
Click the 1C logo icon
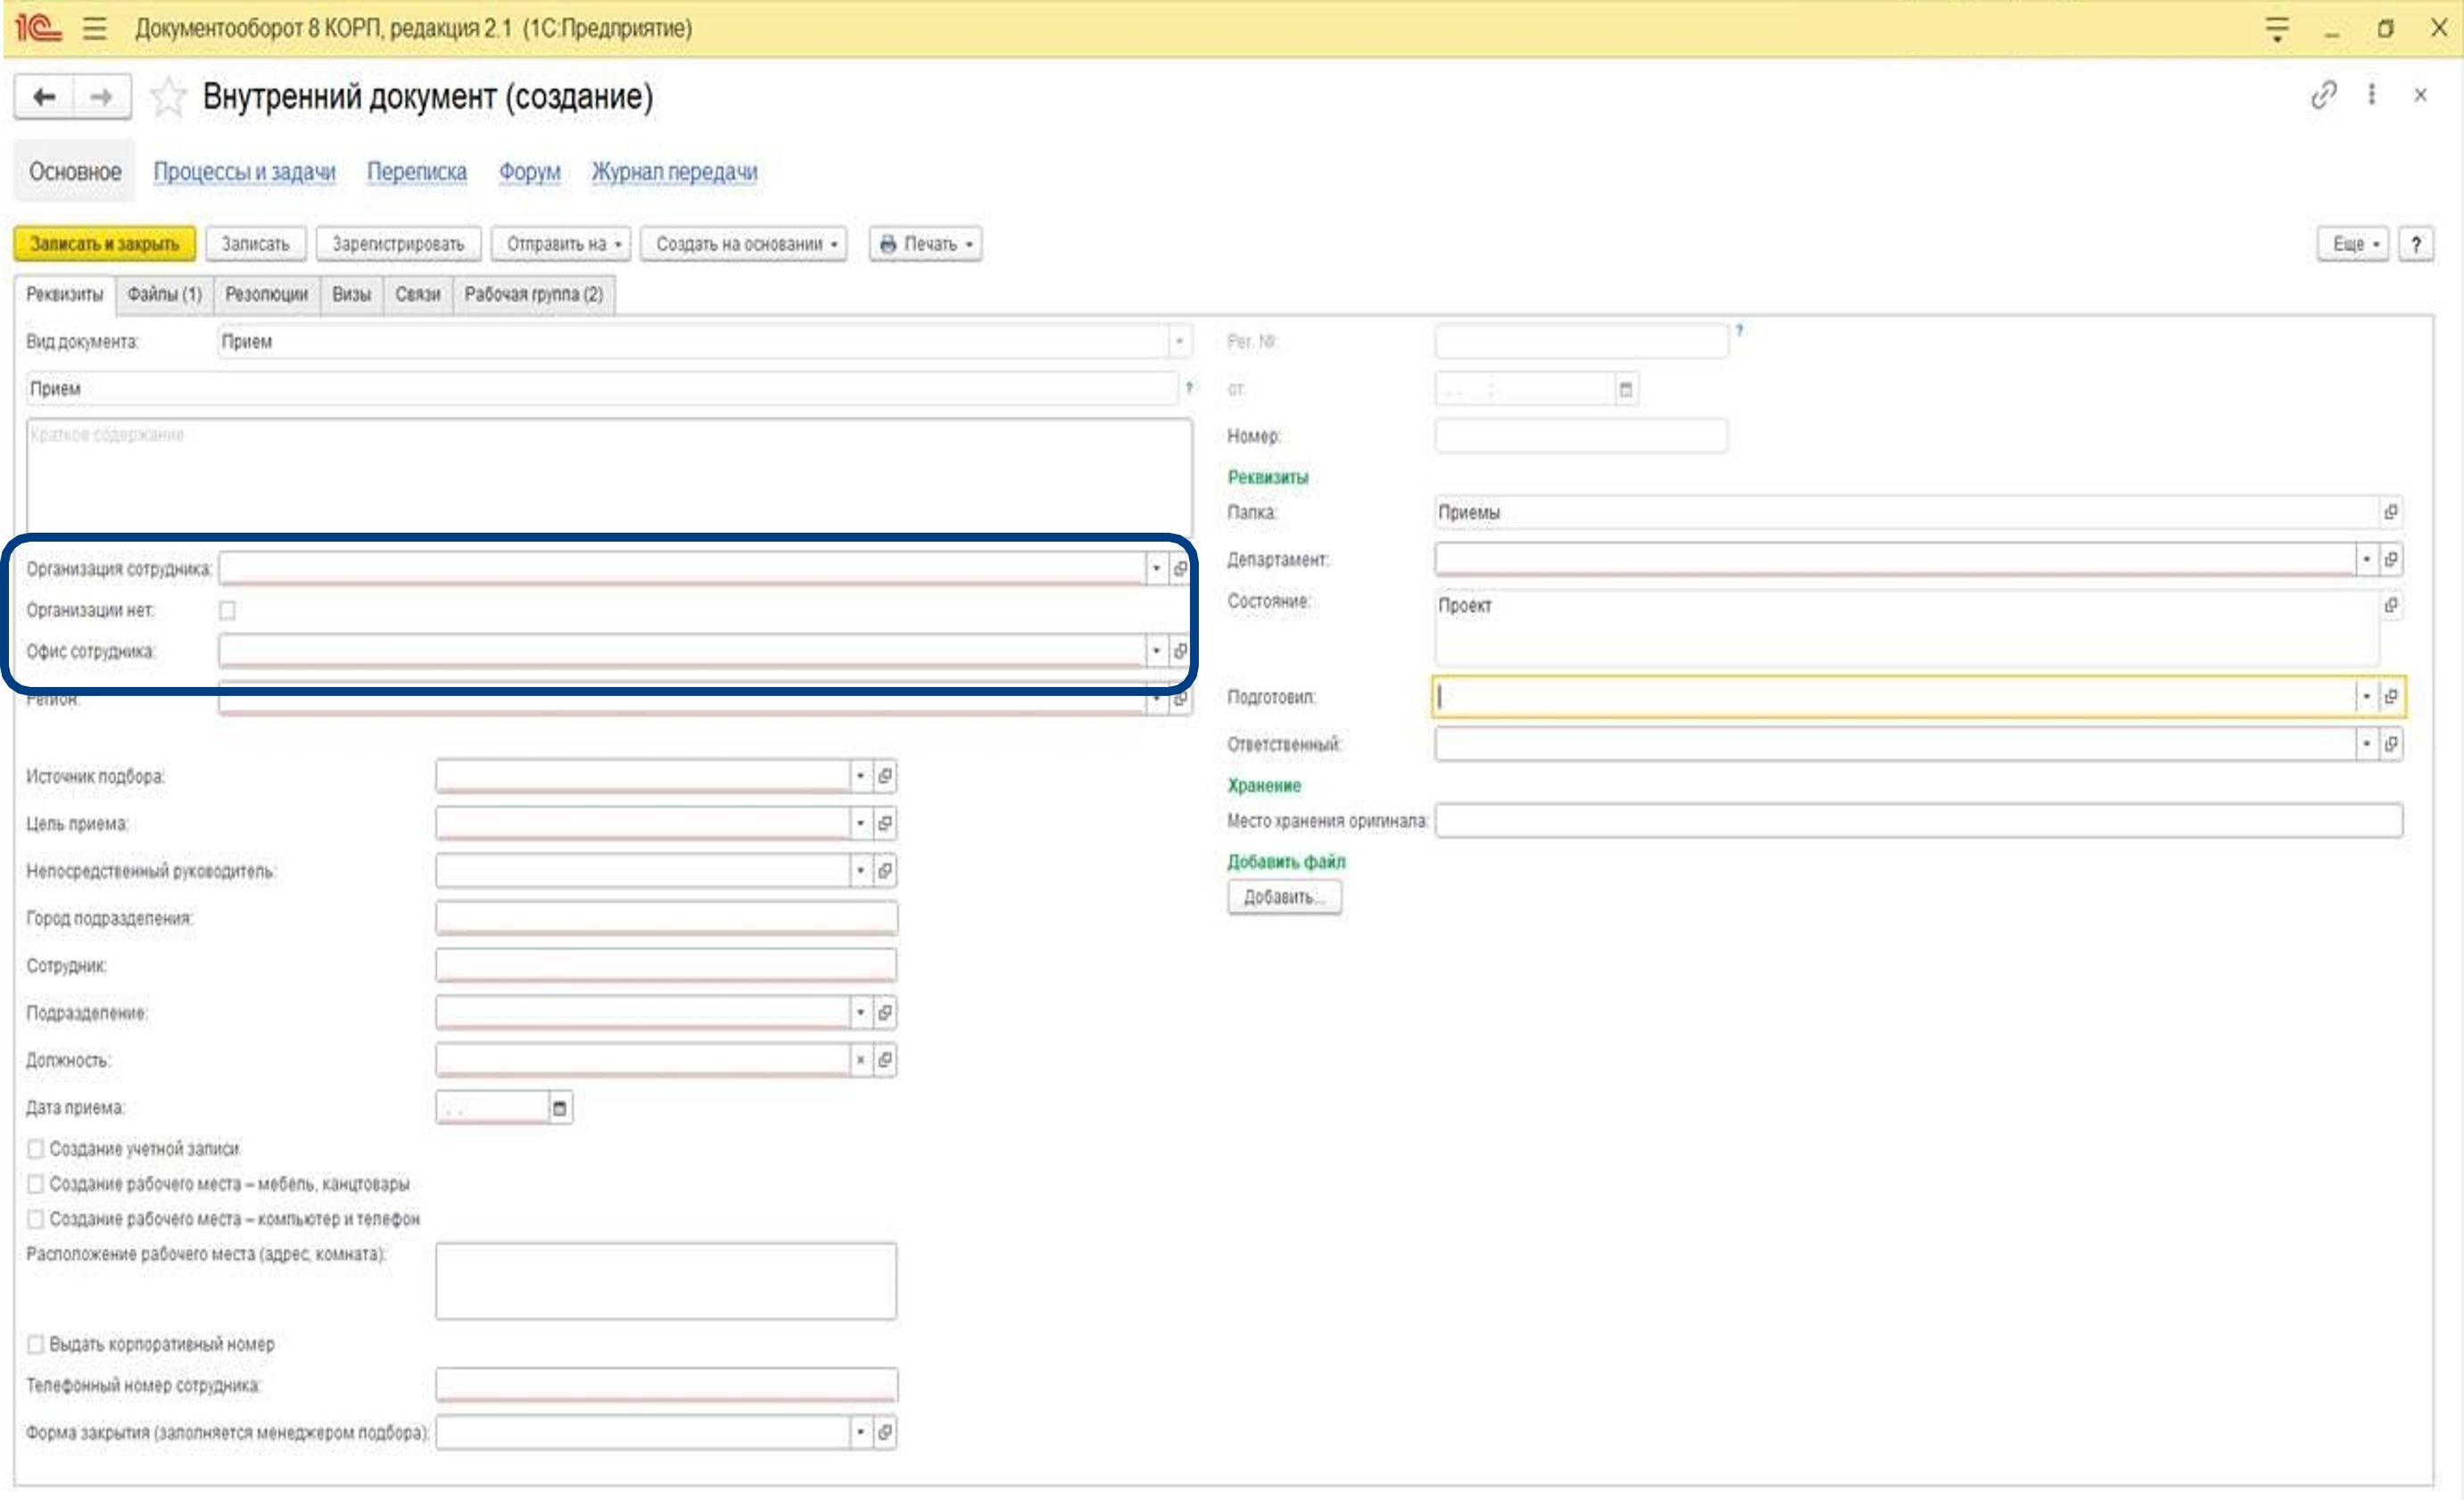point(38,27)
